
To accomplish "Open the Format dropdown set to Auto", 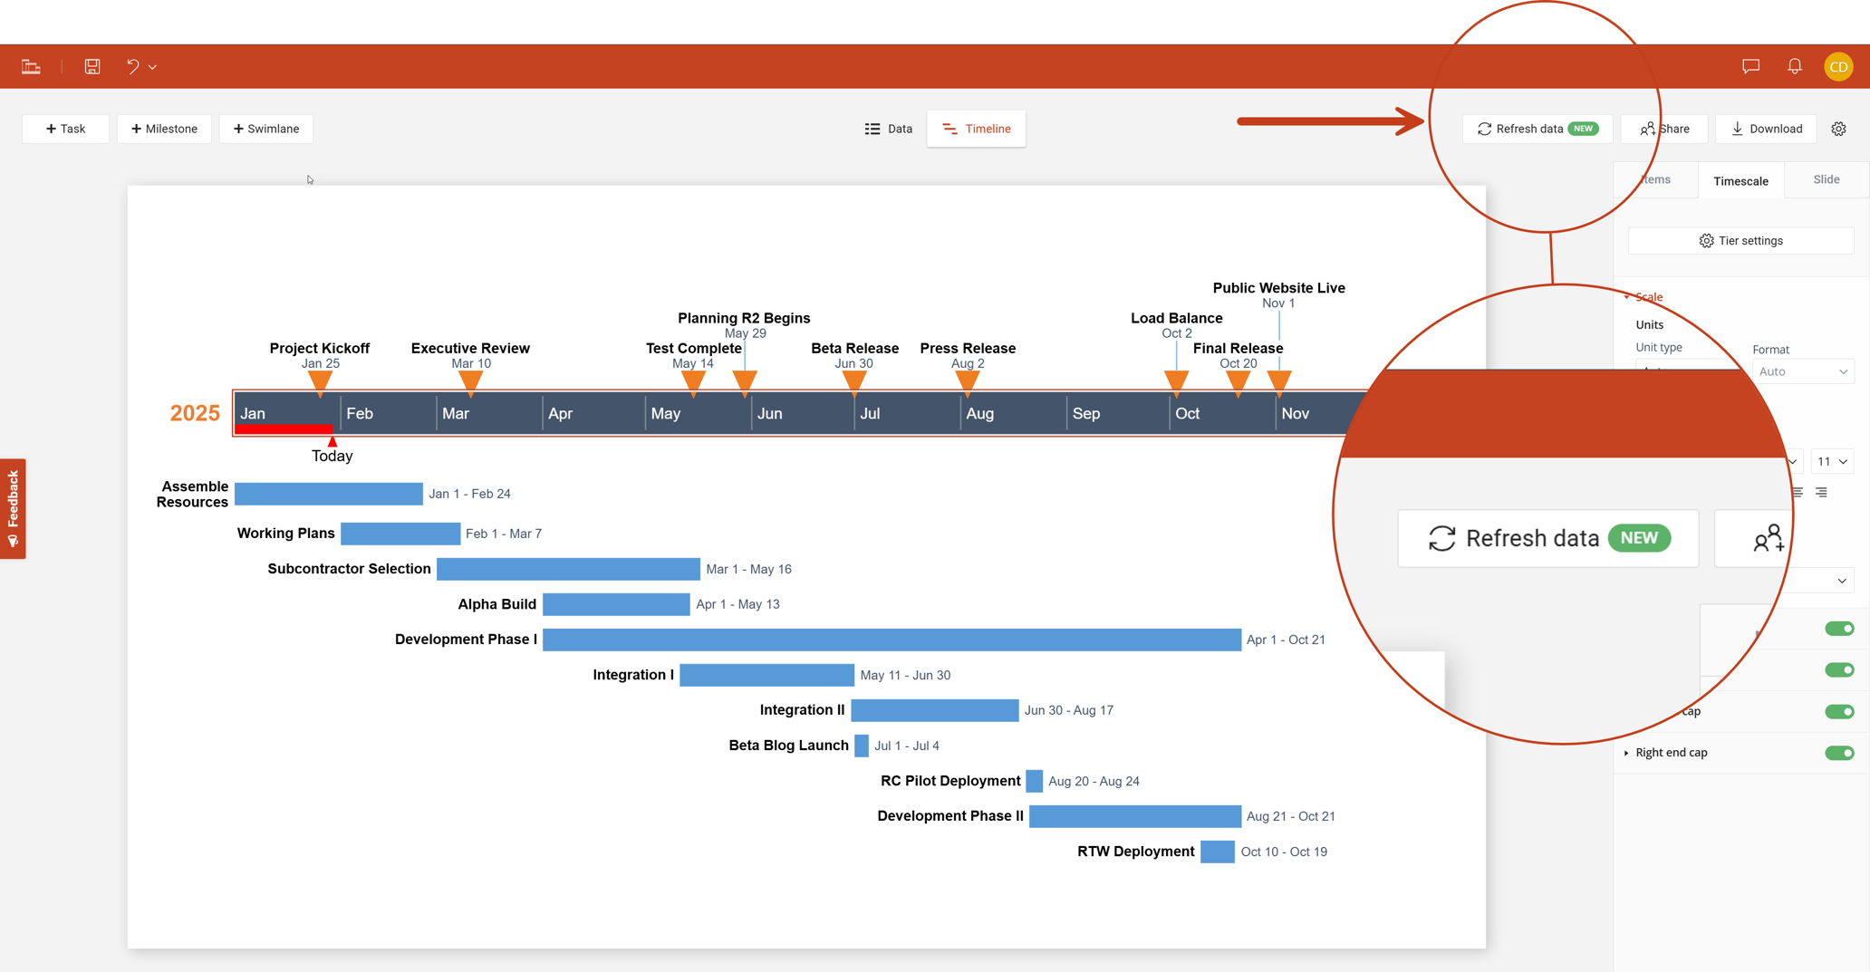I will tap(1802, 371).
